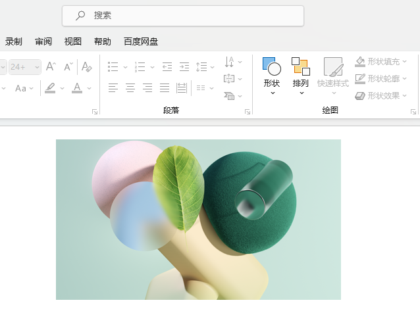Open the 录制 ribbon tab
This screenshot has width=420, height=336.
pyautogui.click(x=13, y=41)
